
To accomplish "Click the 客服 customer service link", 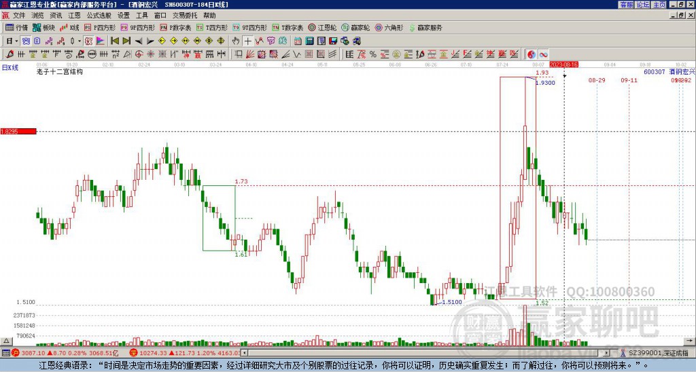I will click(626, 5).
